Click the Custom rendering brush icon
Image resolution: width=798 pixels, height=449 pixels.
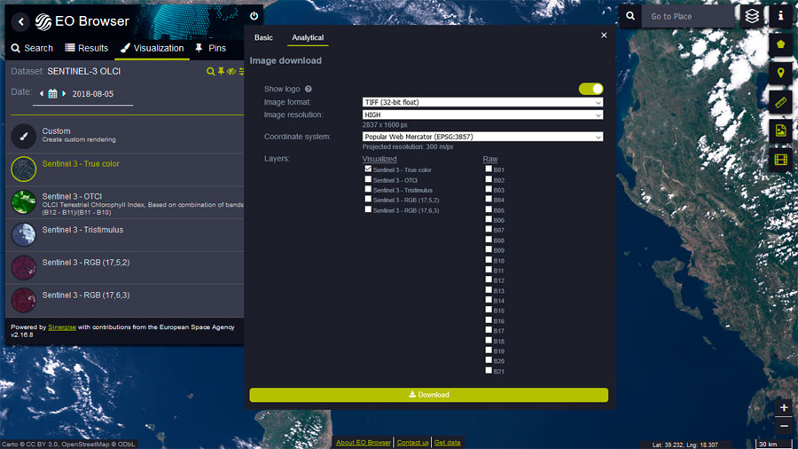click(23, 136)
